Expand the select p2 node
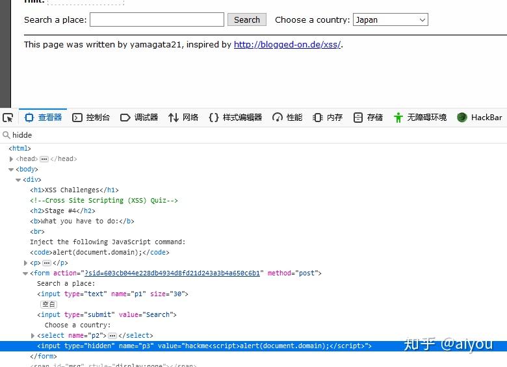 (32, 336)
